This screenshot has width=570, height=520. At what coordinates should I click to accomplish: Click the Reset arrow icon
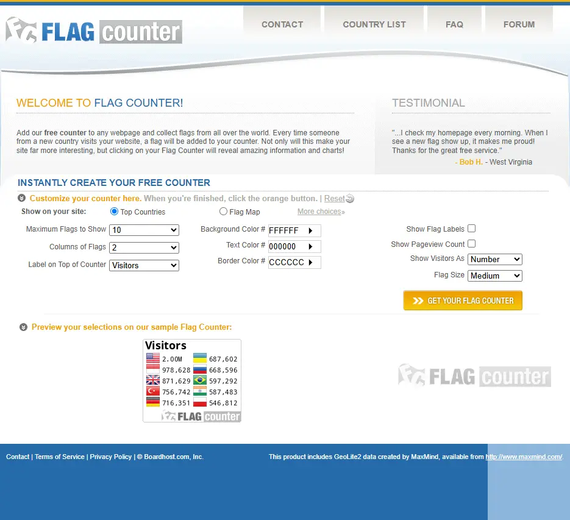point(350,199)
